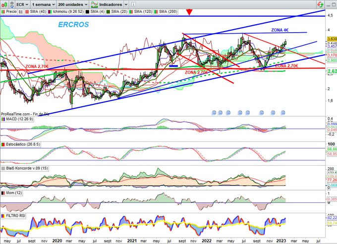Click the user checkmark icon in toolbar

point(12,4)
